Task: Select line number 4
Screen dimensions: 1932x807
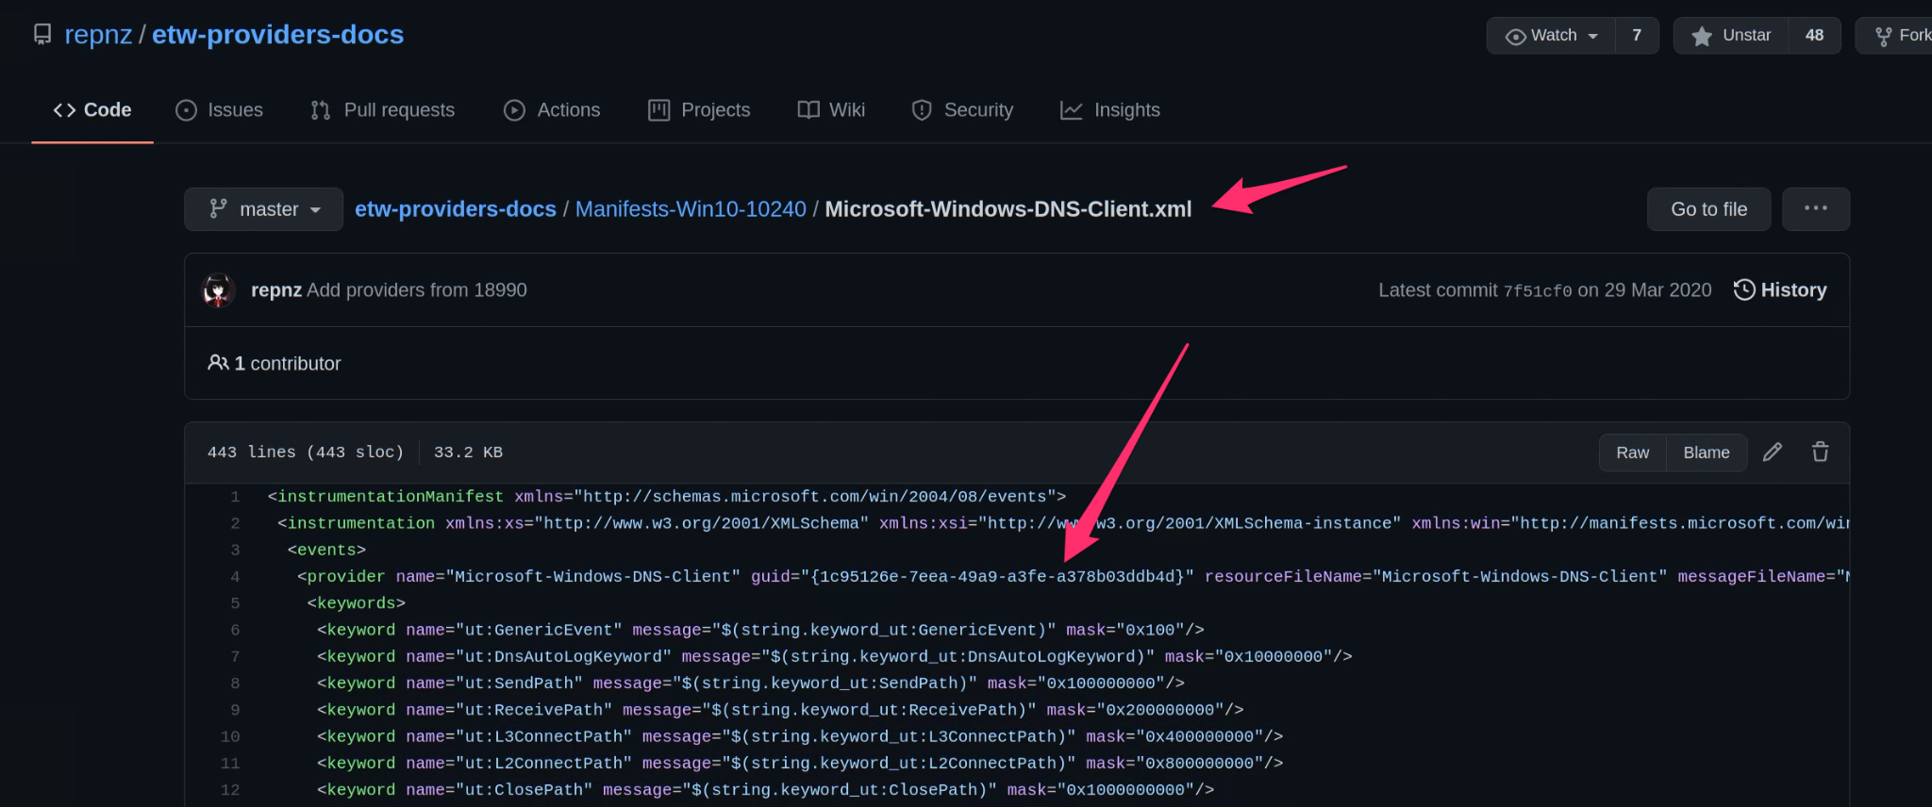Action: [235, 577]
